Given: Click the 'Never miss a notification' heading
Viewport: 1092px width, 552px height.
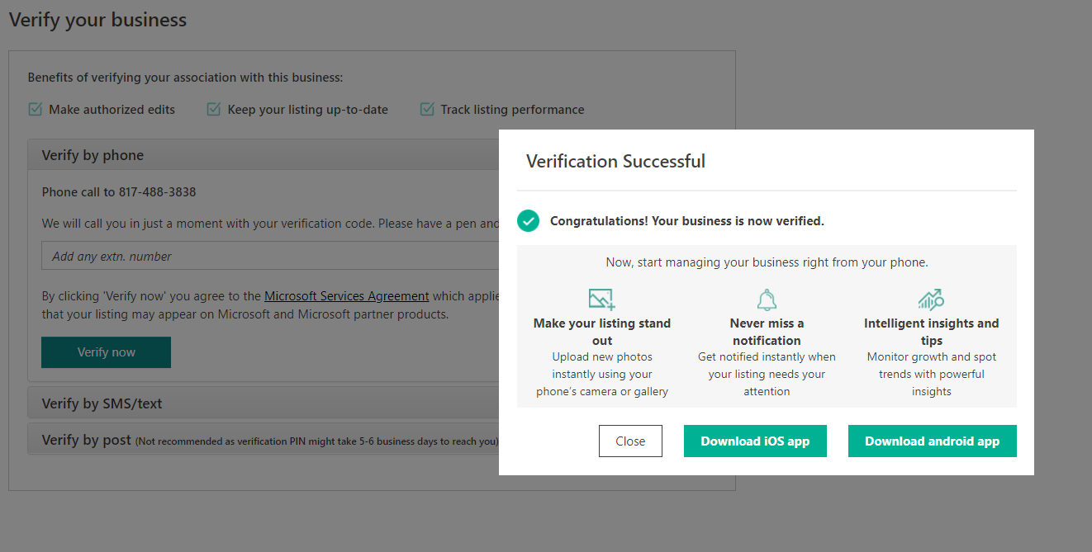Looking at the screenshot, I should (x=767, y=332).
